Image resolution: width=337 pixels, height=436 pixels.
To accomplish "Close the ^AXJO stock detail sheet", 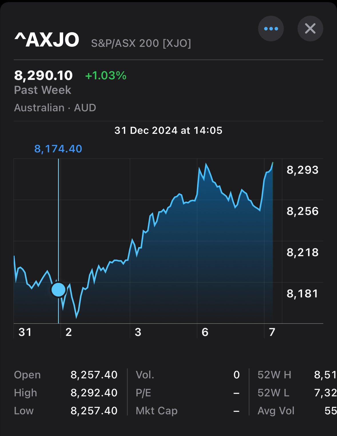I will [310, 29].
